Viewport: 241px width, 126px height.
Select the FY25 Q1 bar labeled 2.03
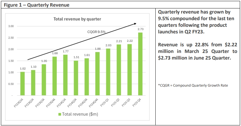(108, 72)
